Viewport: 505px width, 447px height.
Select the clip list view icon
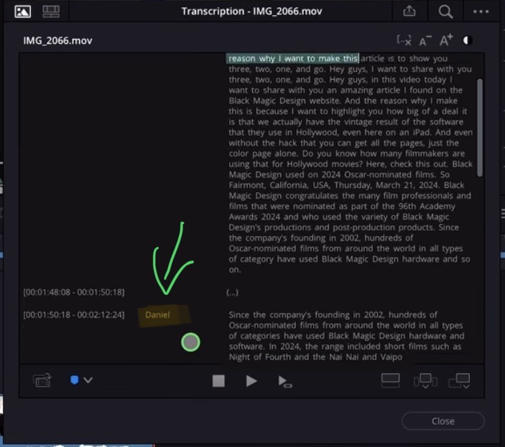[51, 11]
